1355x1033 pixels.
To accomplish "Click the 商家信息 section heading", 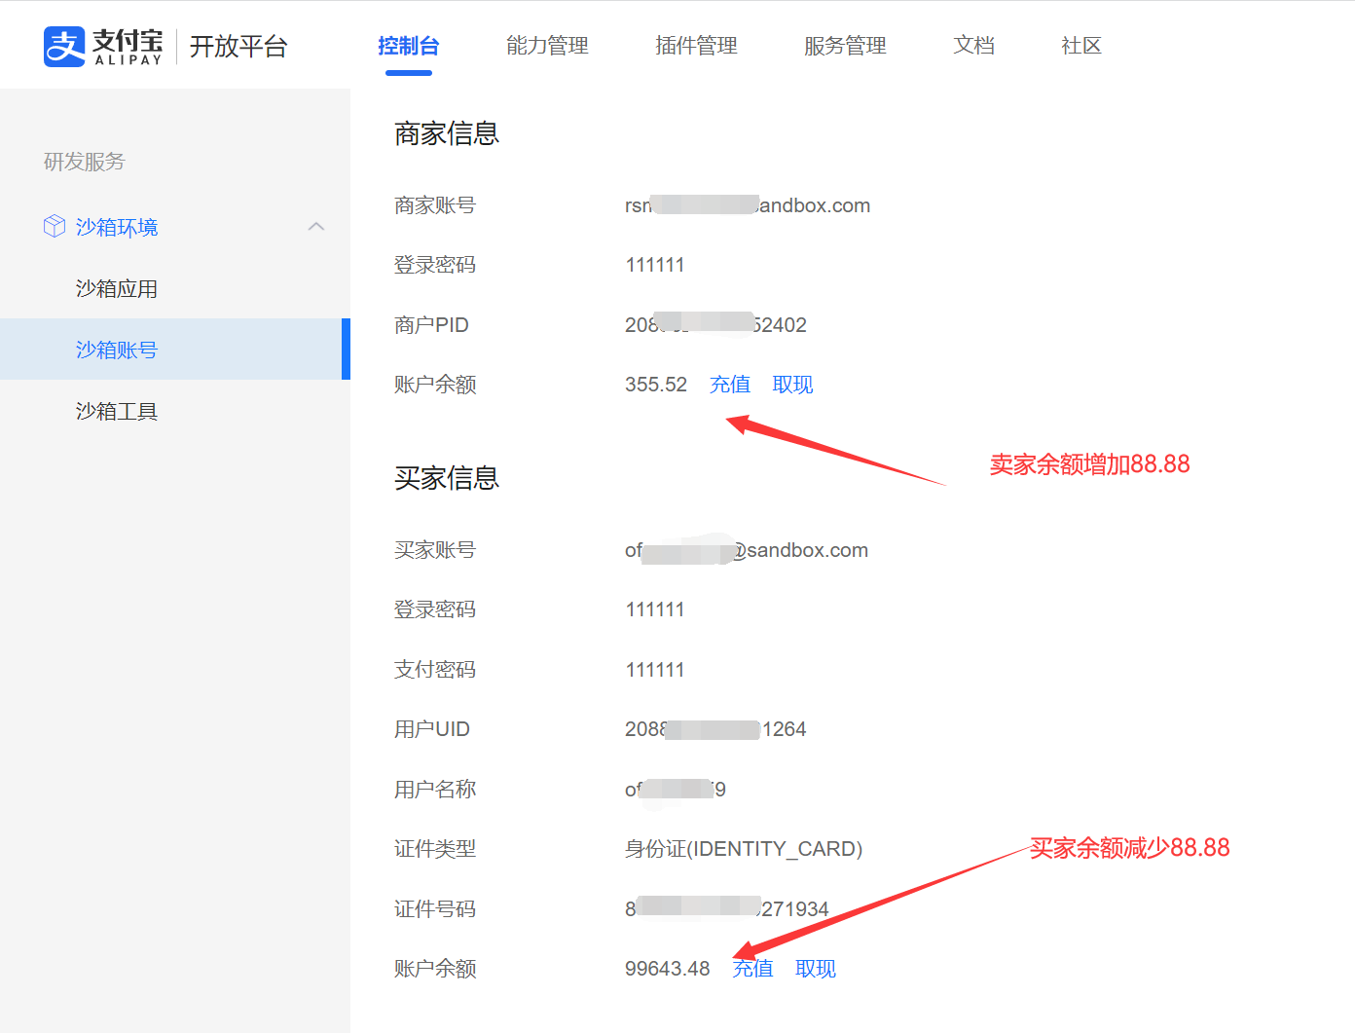I will 447,133.
